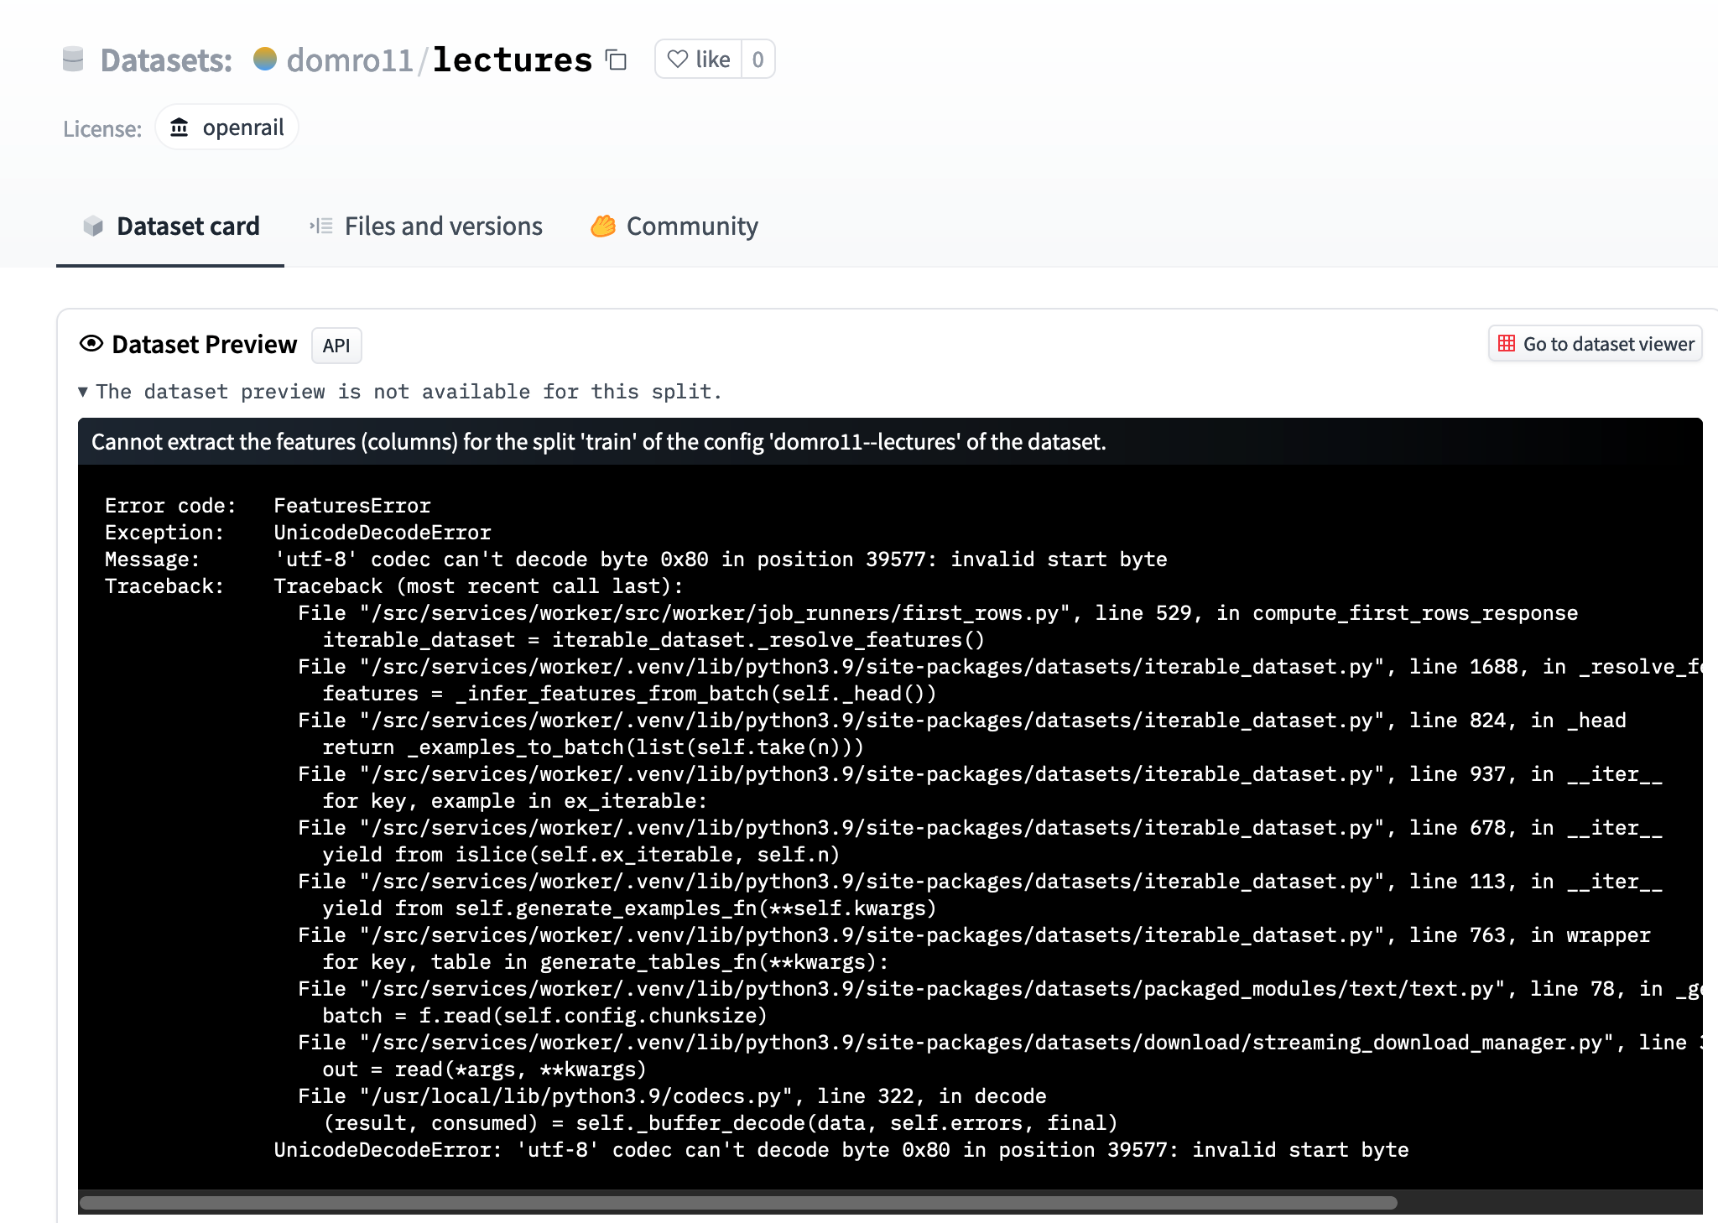Click the copy dataset name icon
Screen dimensions: 1718x1223
617,60
